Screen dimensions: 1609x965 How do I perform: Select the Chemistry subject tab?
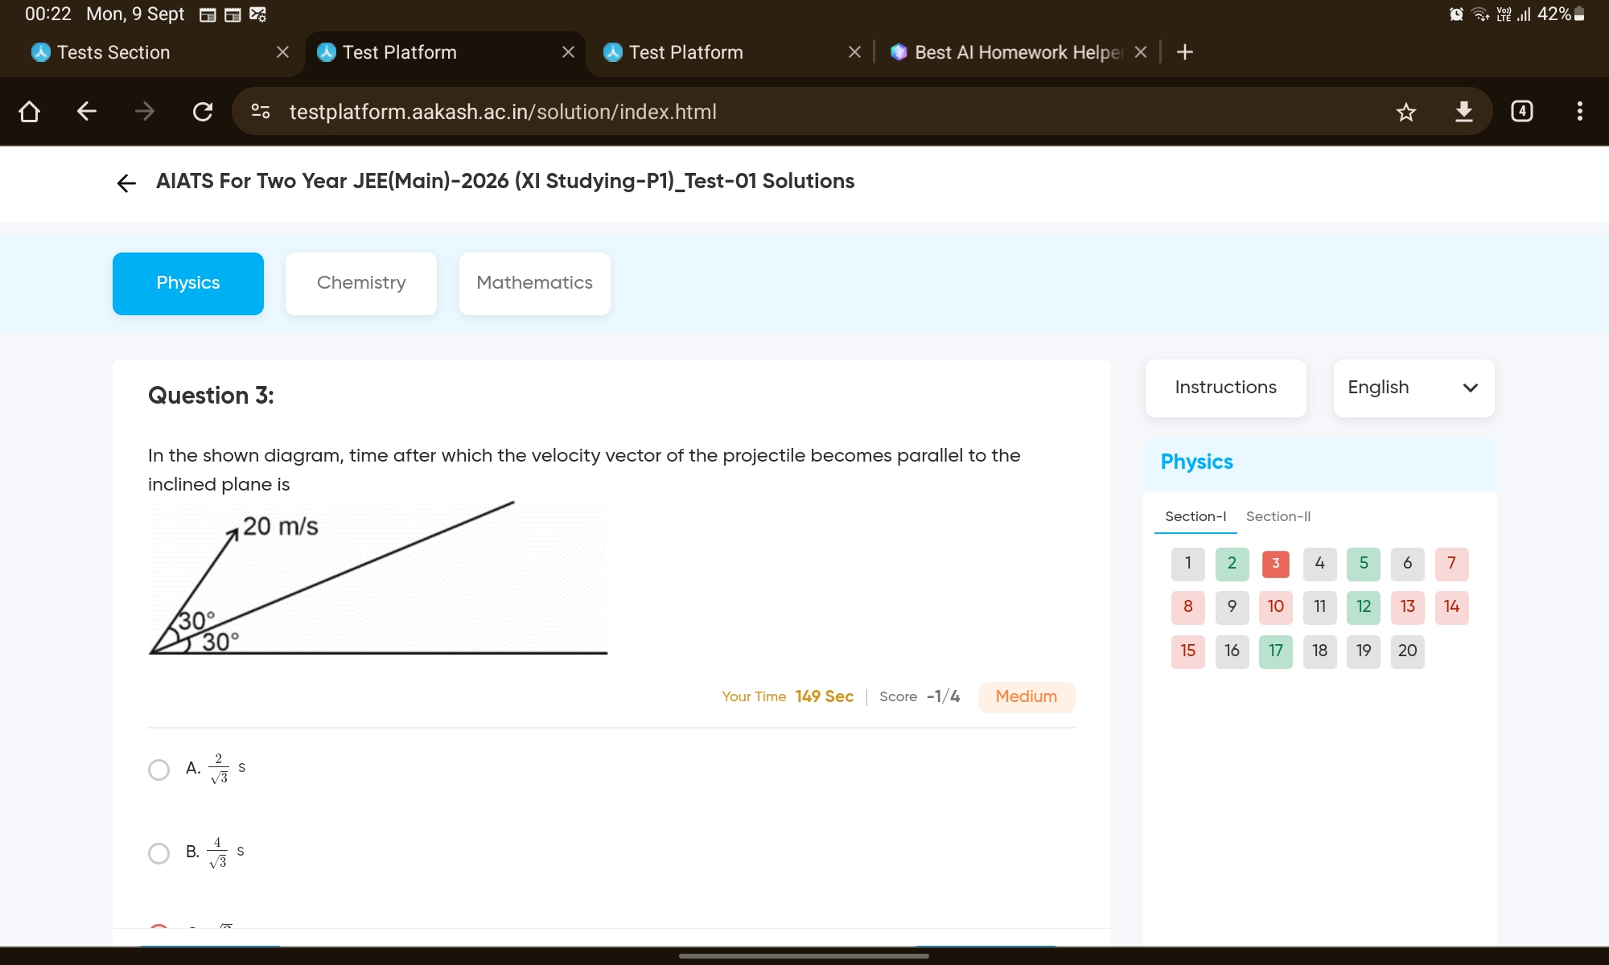pos(361,283)
